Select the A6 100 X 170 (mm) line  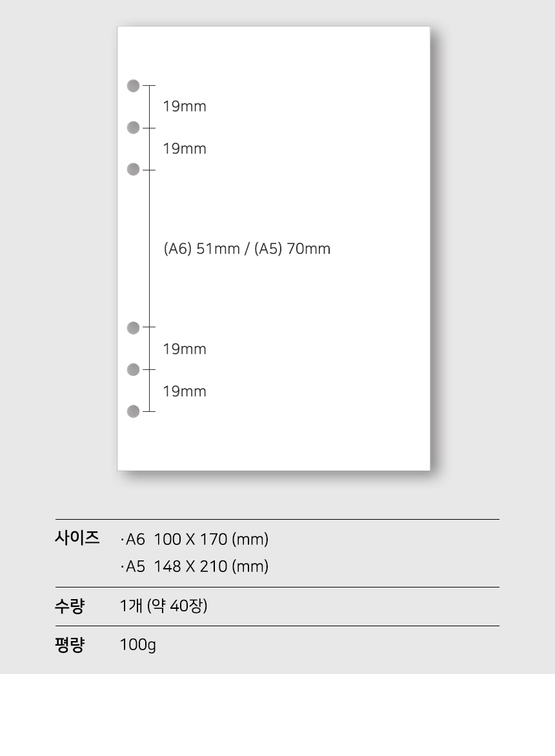(195, 539)
